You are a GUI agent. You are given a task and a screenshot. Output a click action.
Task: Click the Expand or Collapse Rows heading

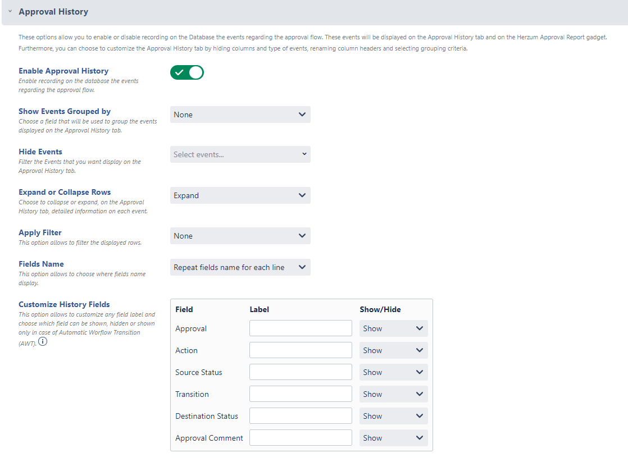click(x=65, y=192)
